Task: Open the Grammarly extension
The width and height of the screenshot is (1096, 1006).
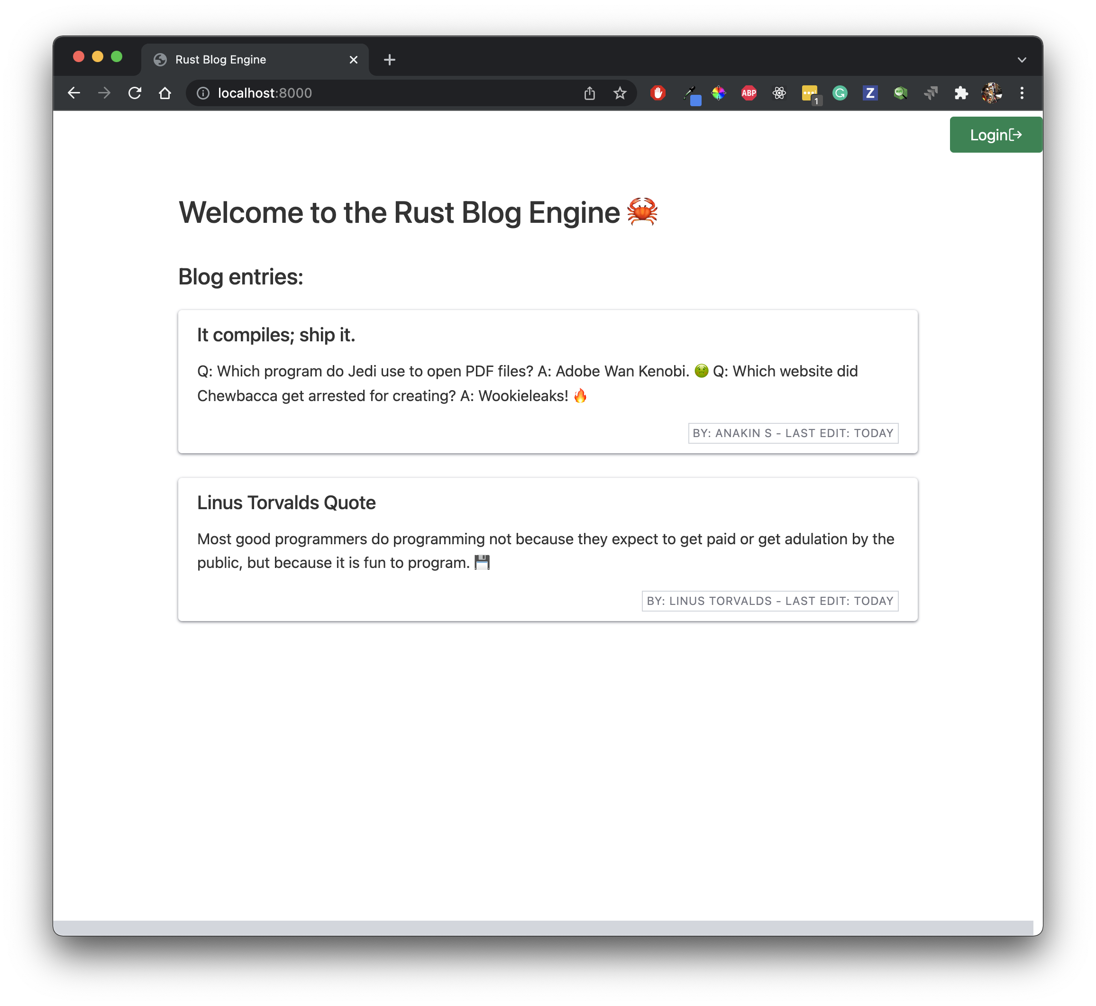Action: [840, 93]
